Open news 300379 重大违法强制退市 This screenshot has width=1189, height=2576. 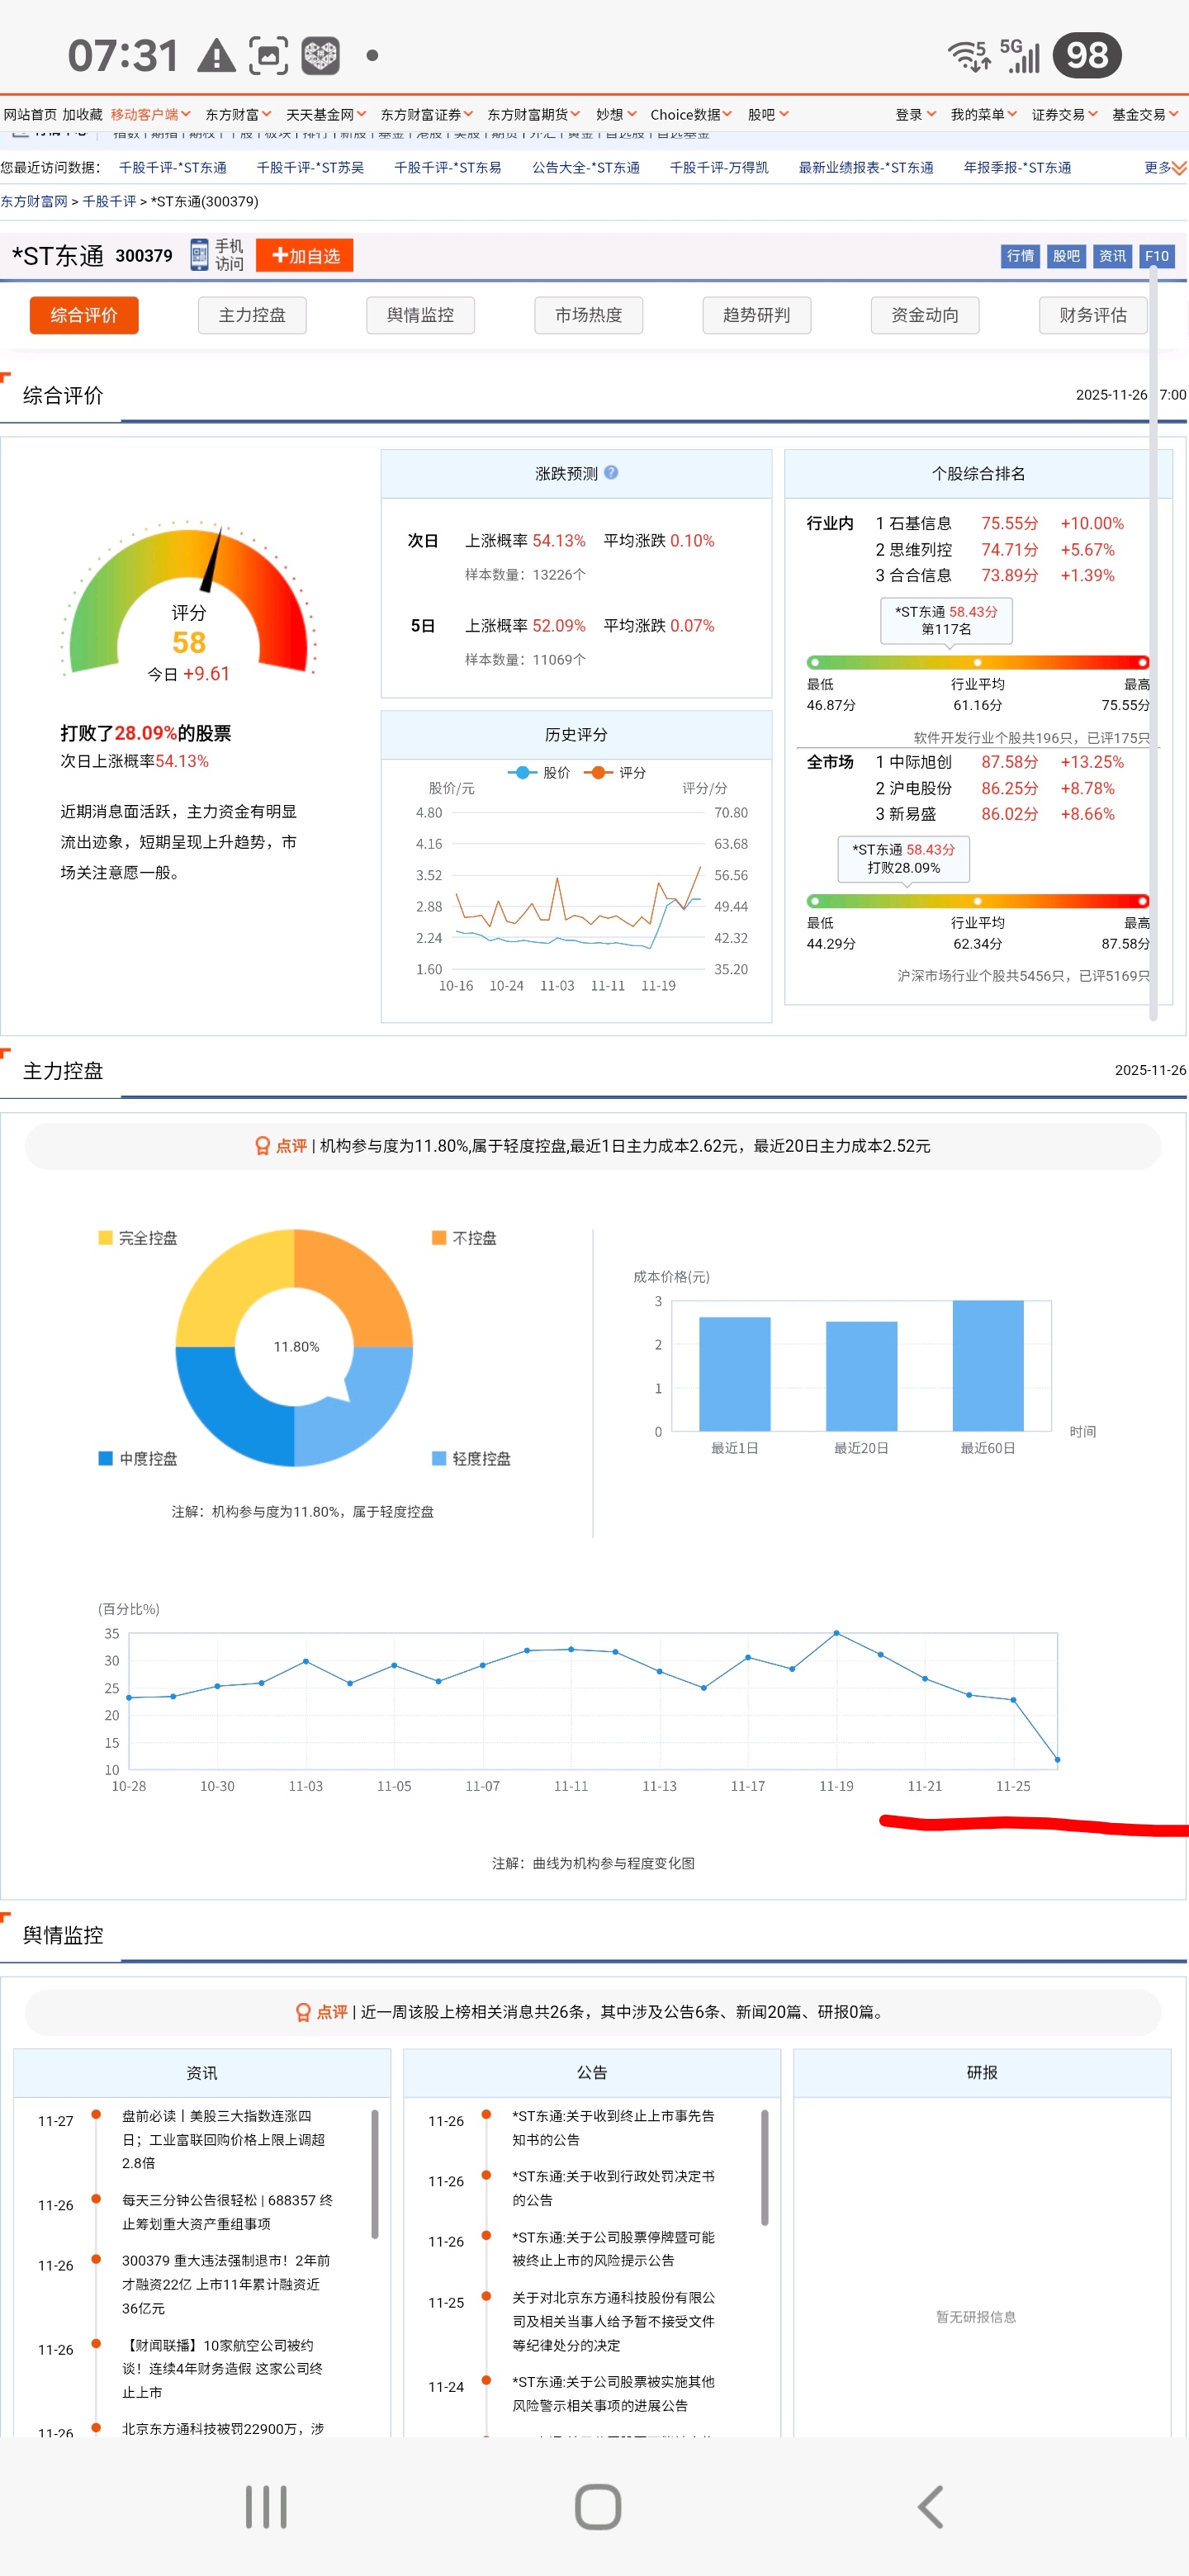[x=226, y=2284]
